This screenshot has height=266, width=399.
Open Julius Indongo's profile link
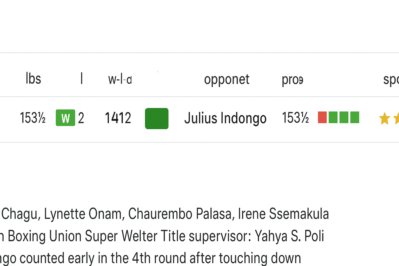coord(225,118)
